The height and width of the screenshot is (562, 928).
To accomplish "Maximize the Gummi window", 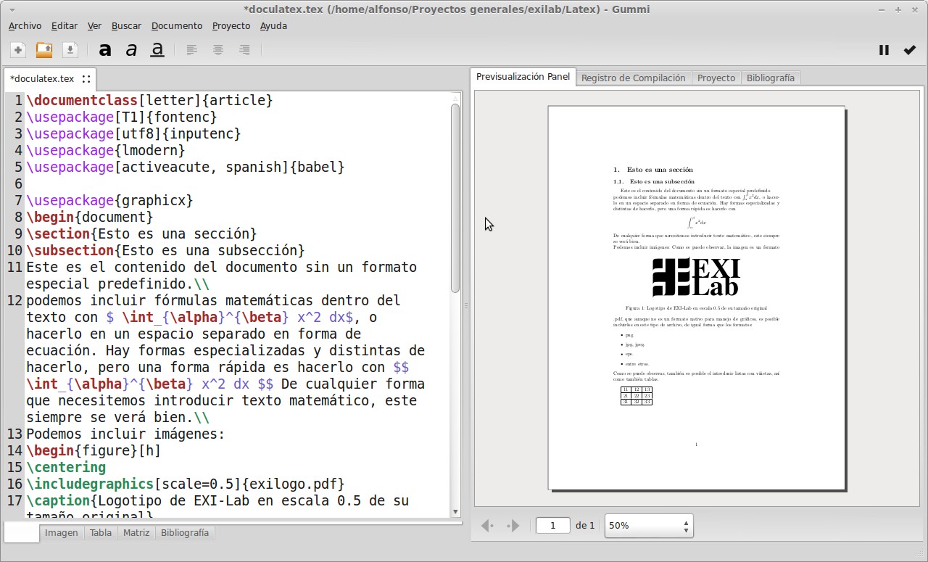I will pyautogui.click(x=898, y=9).
